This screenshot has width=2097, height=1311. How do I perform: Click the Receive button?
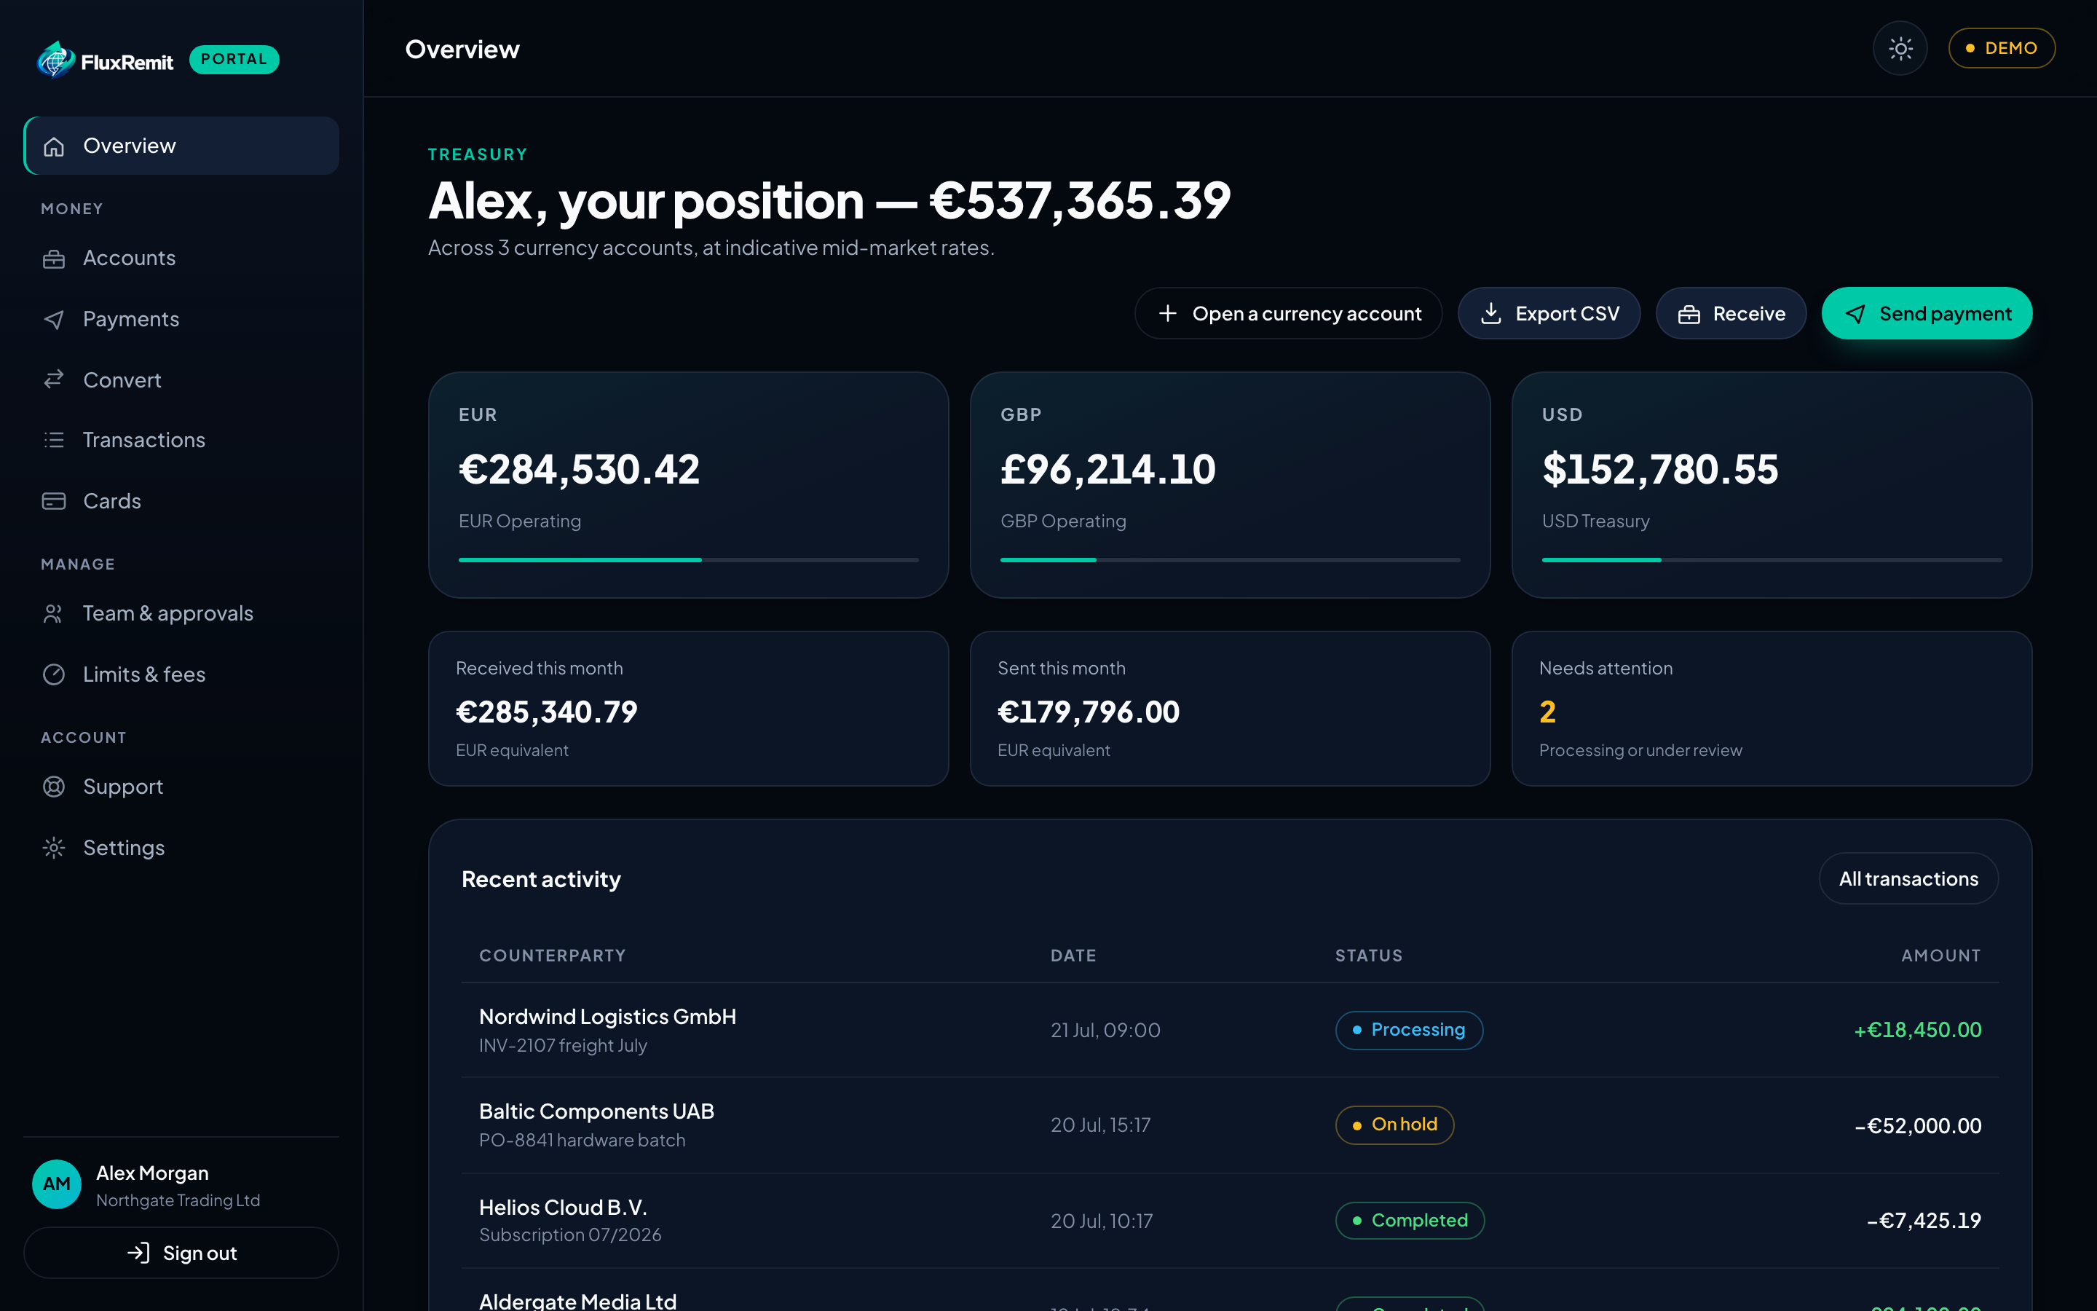click(x=1731, y=314)
